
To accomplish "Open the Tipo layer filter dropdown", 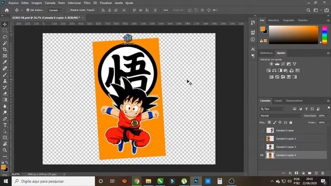I will coord(272,109).
